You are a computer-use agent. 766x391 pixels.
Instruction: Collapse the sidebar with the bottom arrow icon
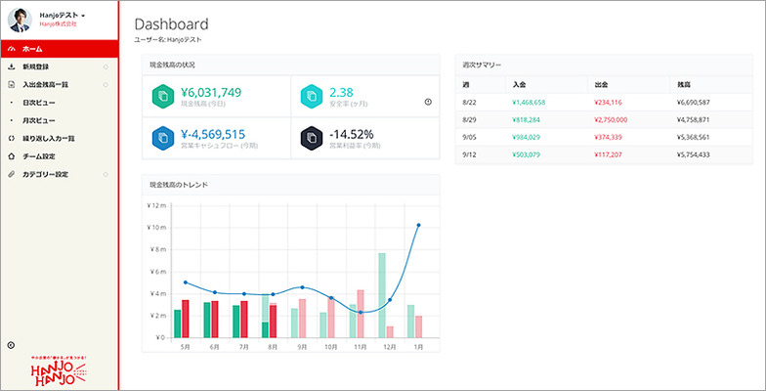11,344
